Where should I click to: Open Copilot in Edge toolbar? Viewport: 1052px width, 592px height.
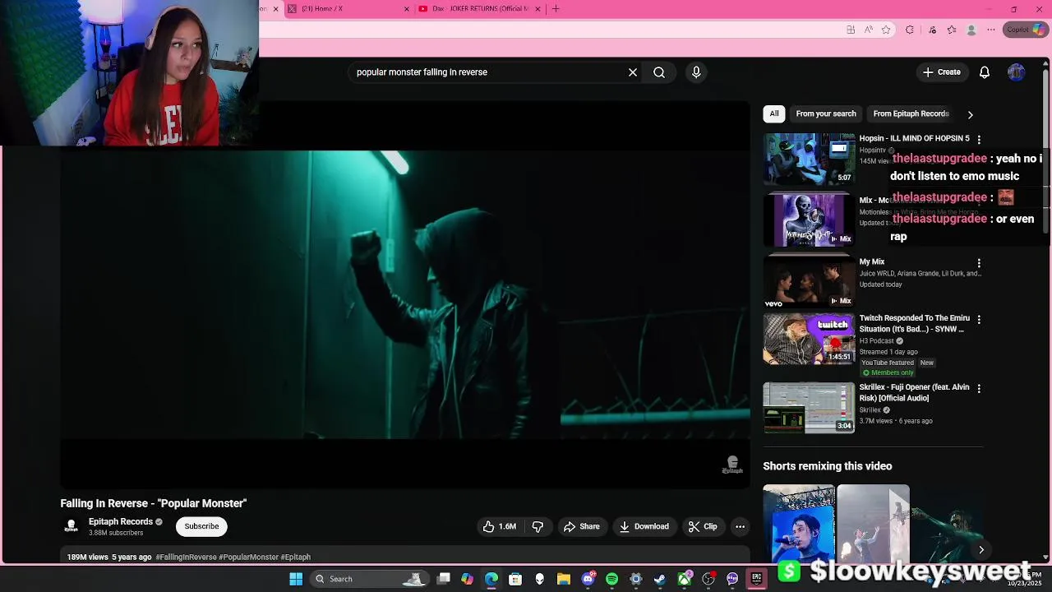[x=1026, y=30]
